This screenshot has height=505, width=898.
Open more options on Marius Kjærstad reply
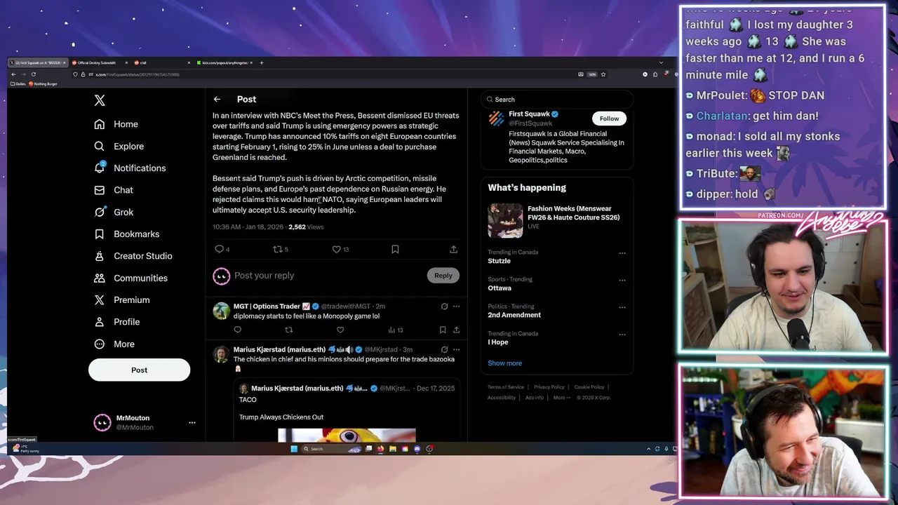click(x=456, y=349)
